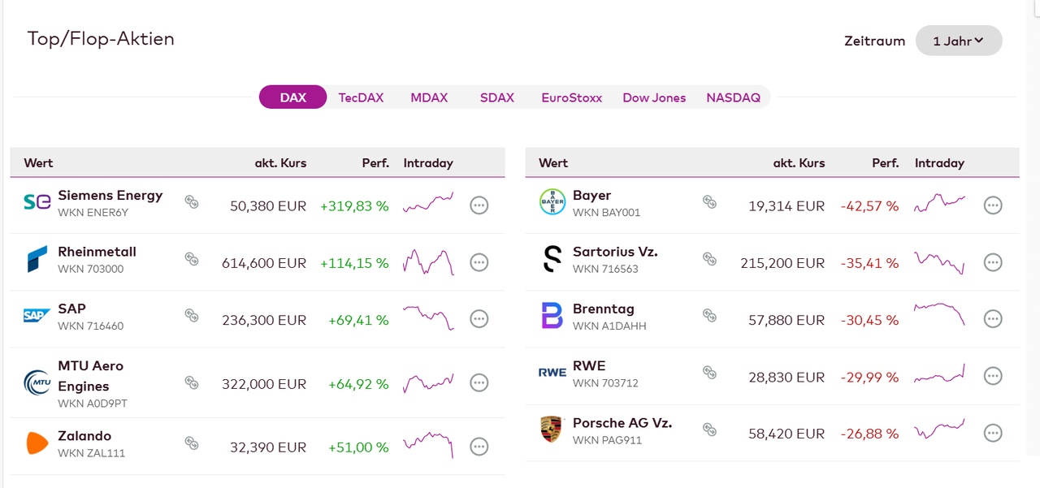This screenshot has height=488, width=1040.
Task: Click the Rheinmetall logo icon
Action: click(37, 259)
